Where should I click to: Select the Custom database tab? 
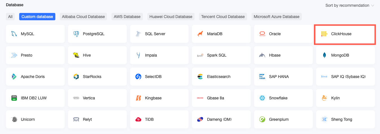[x=37, y=17]
